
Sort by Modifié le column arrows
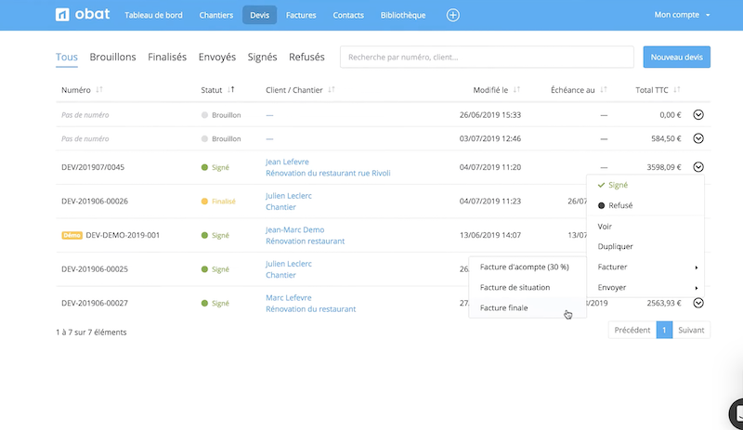516,89
